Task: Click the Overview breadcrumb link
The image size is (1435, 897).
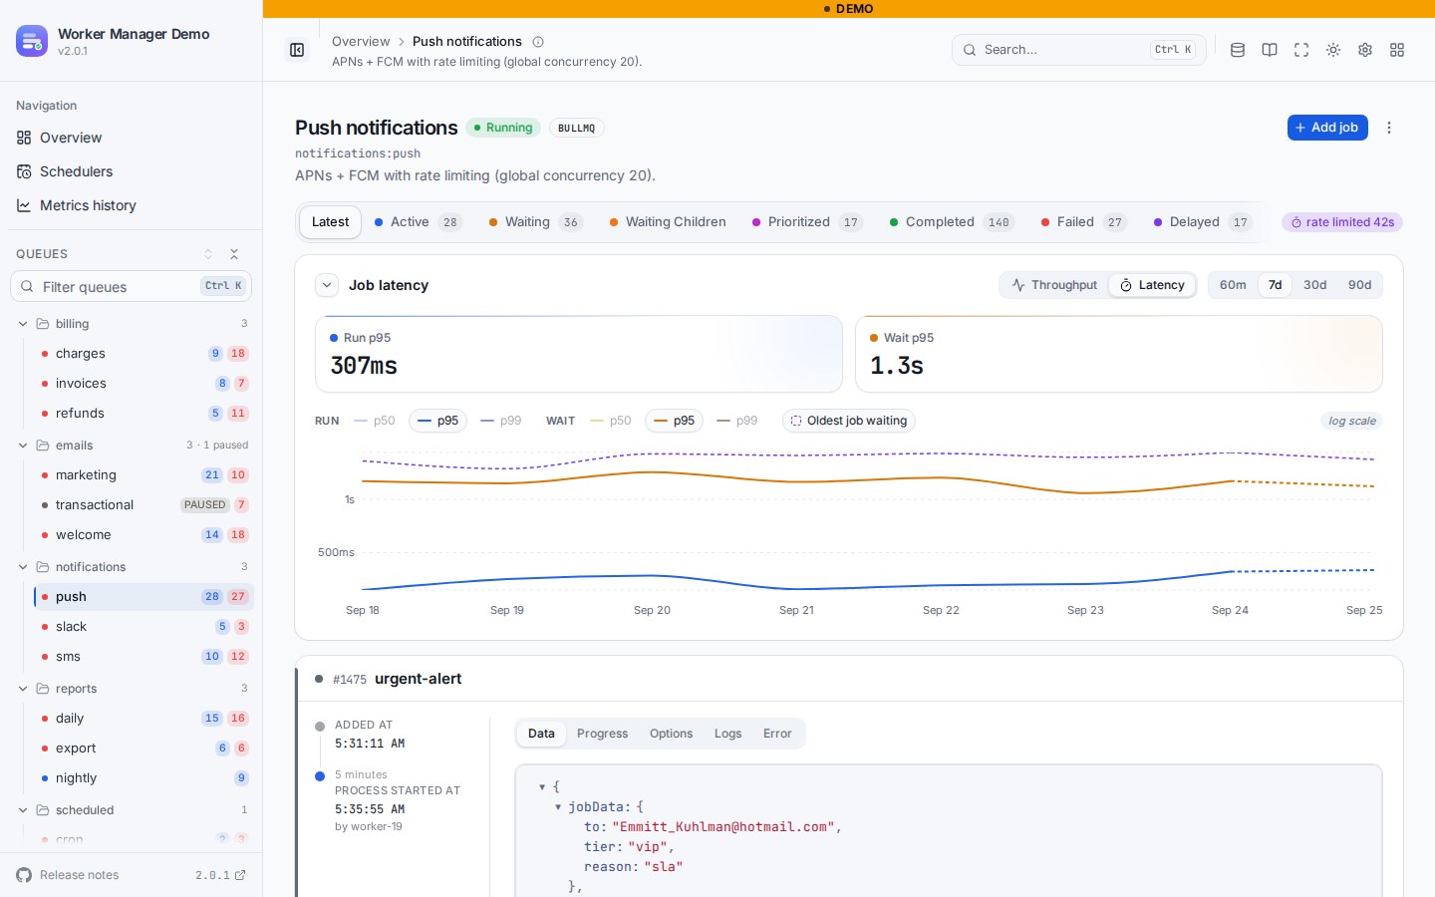Action: point(361,42)
